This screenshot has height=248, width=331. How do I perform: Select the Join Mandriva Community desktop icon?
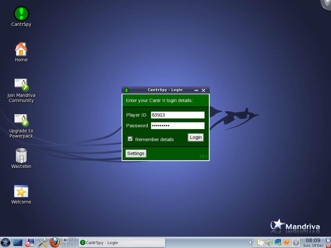pos(21,91)
